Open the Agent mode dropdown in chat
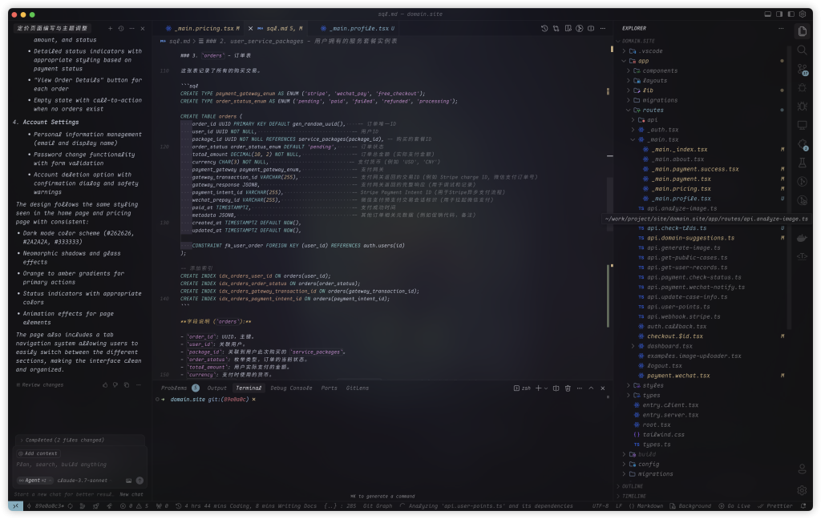 click(x=35, y=481)
